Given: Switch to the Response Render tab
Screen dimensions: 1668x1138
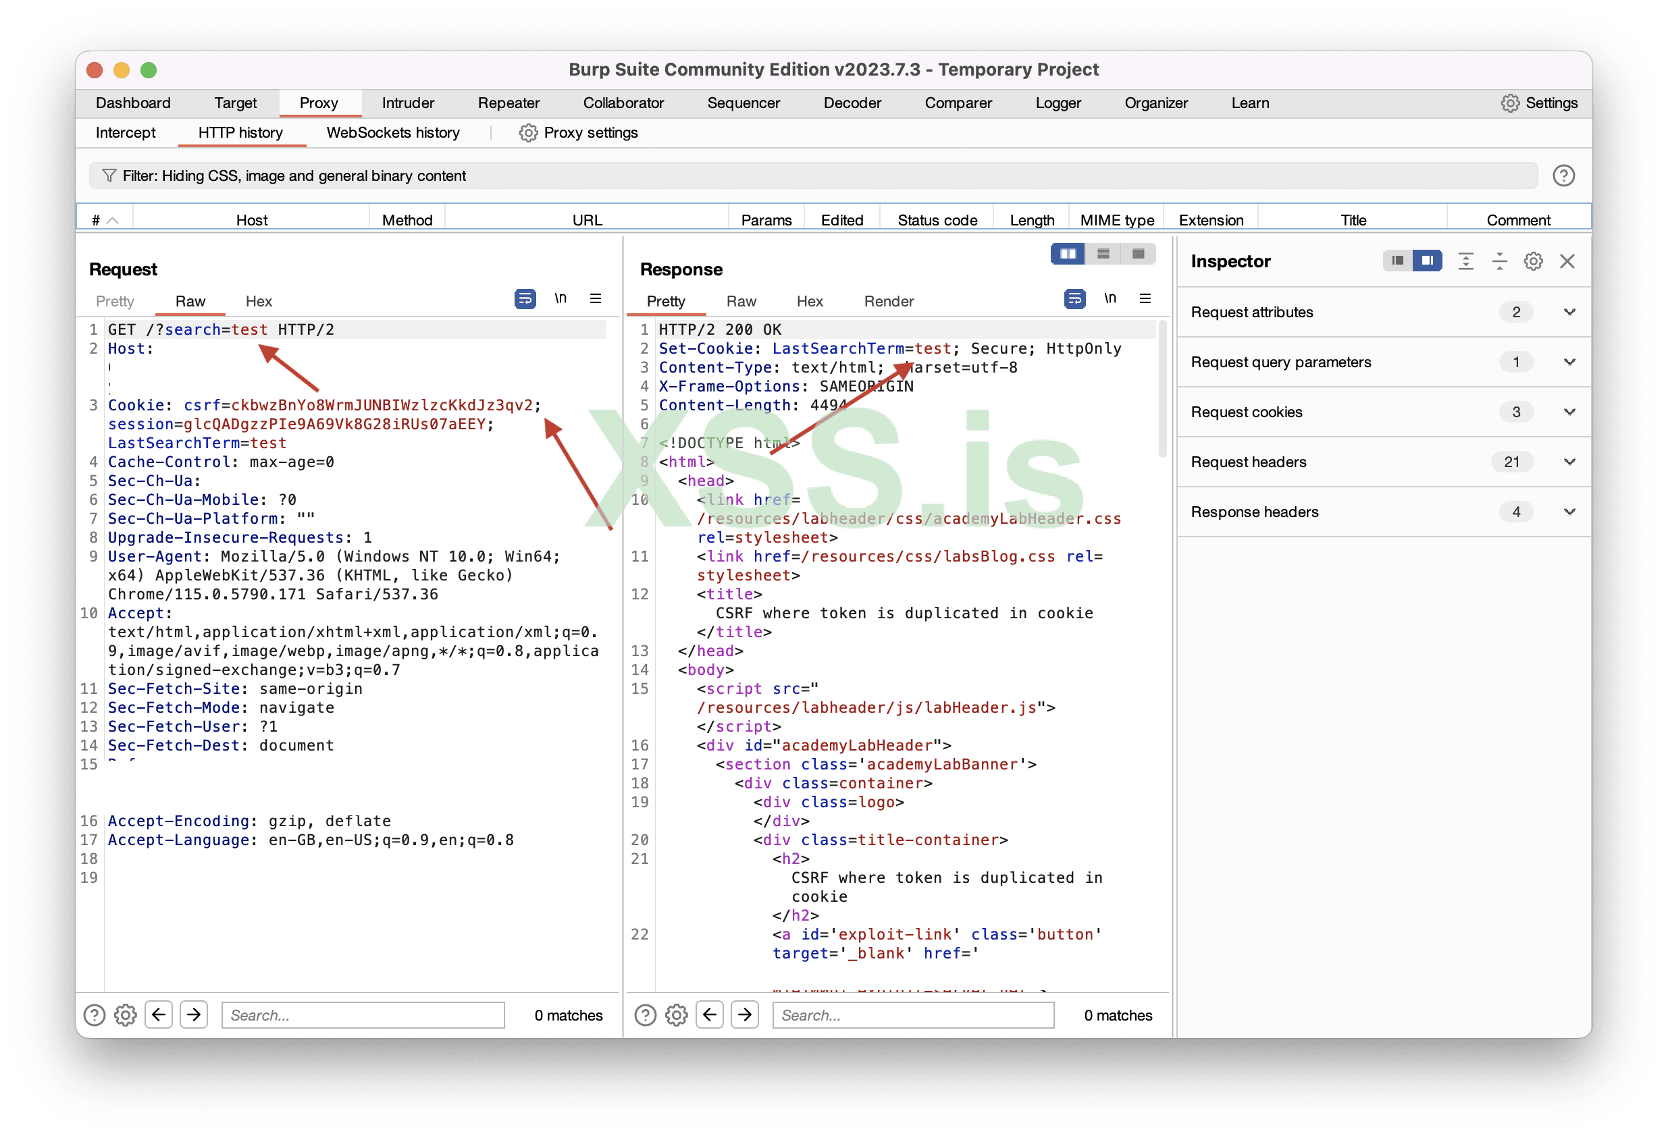Looking at the screenshot, I should [x=888, y=301].
